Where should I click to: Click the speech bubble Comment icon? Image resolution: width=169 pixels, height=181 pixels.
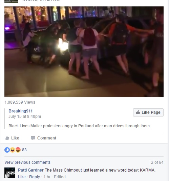[x=33, y=138]
